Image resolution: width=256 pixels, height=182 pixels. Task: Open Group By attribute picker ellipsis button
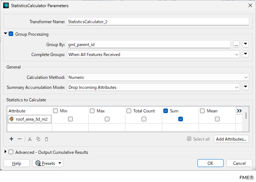pos(236,45)
